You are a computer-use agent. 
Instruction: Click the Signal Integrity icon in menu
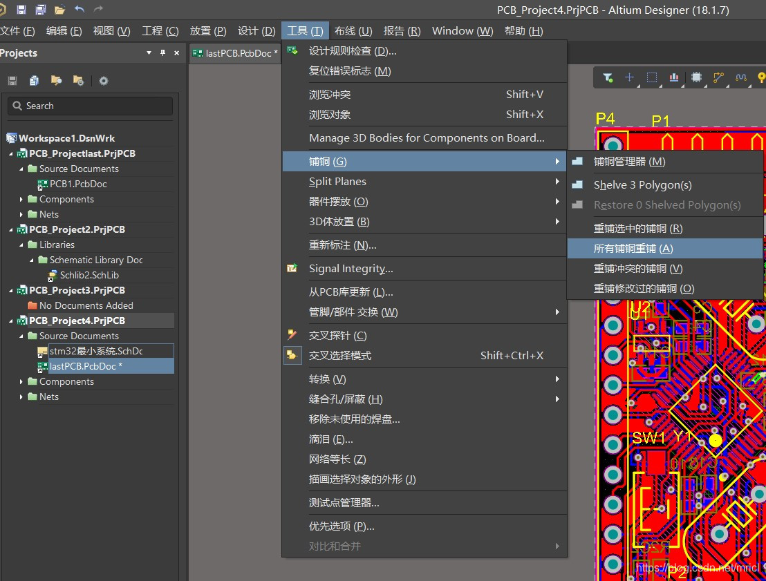292,268
